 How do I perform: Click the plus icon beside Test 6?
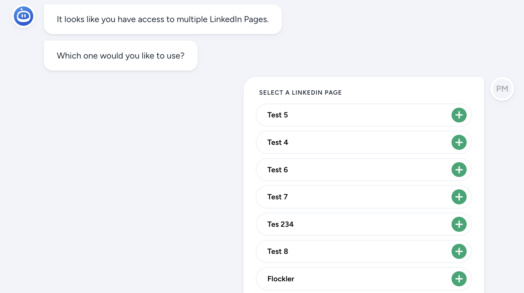pos(459,170)
